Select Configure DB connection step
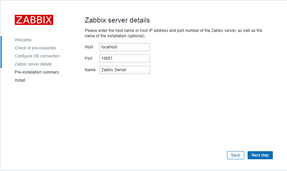The height and width of the screenshot is (171, 287). [x=37, y=56]
